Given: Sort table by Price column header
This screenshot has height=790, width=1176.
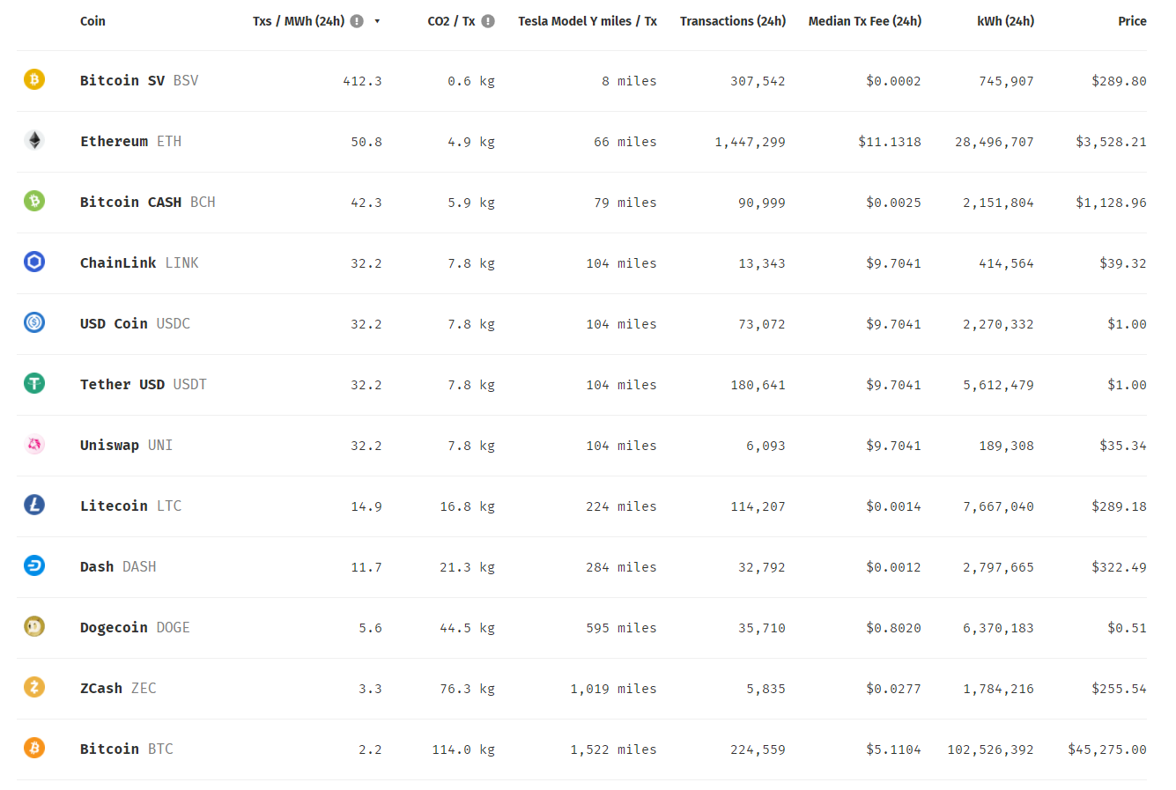Looking at the screenshot, I should (x=1132, y=21).
